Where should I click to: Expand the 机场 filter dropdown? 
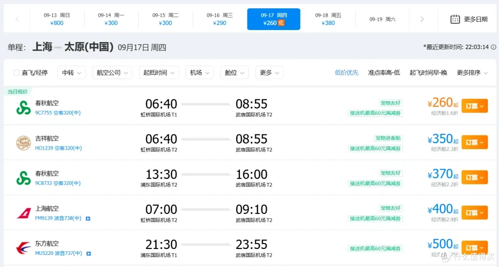click(200, 73)
